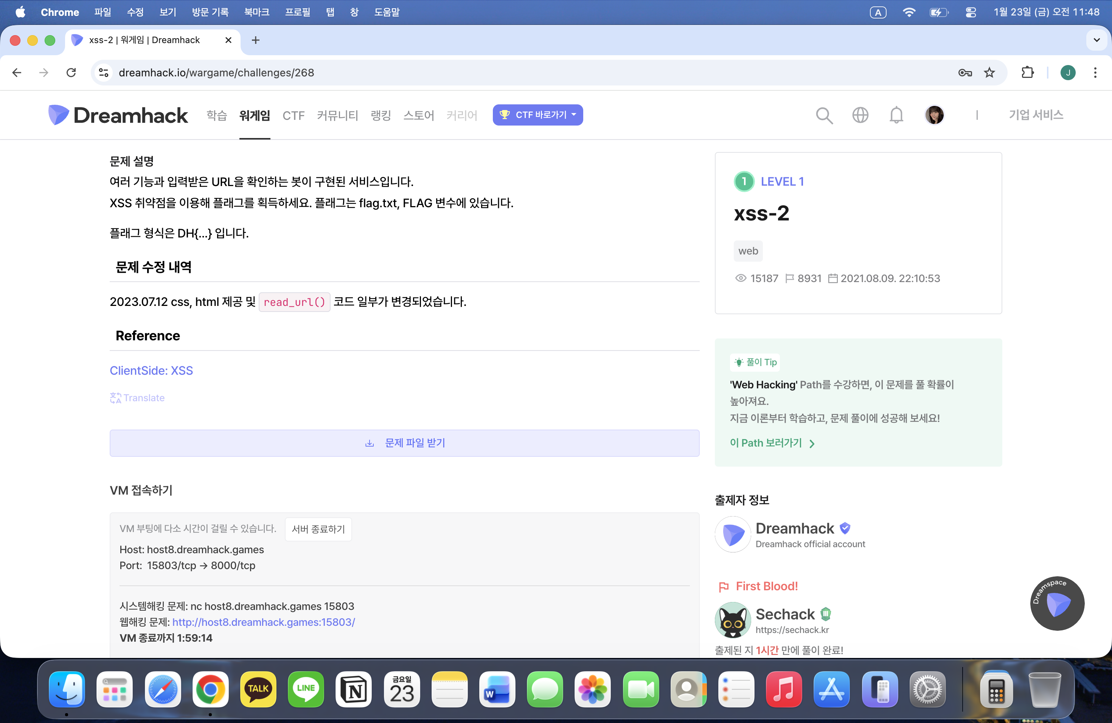
Task: Click the 문제 파일 받기 download button
Action: click(x=404, y=443)
